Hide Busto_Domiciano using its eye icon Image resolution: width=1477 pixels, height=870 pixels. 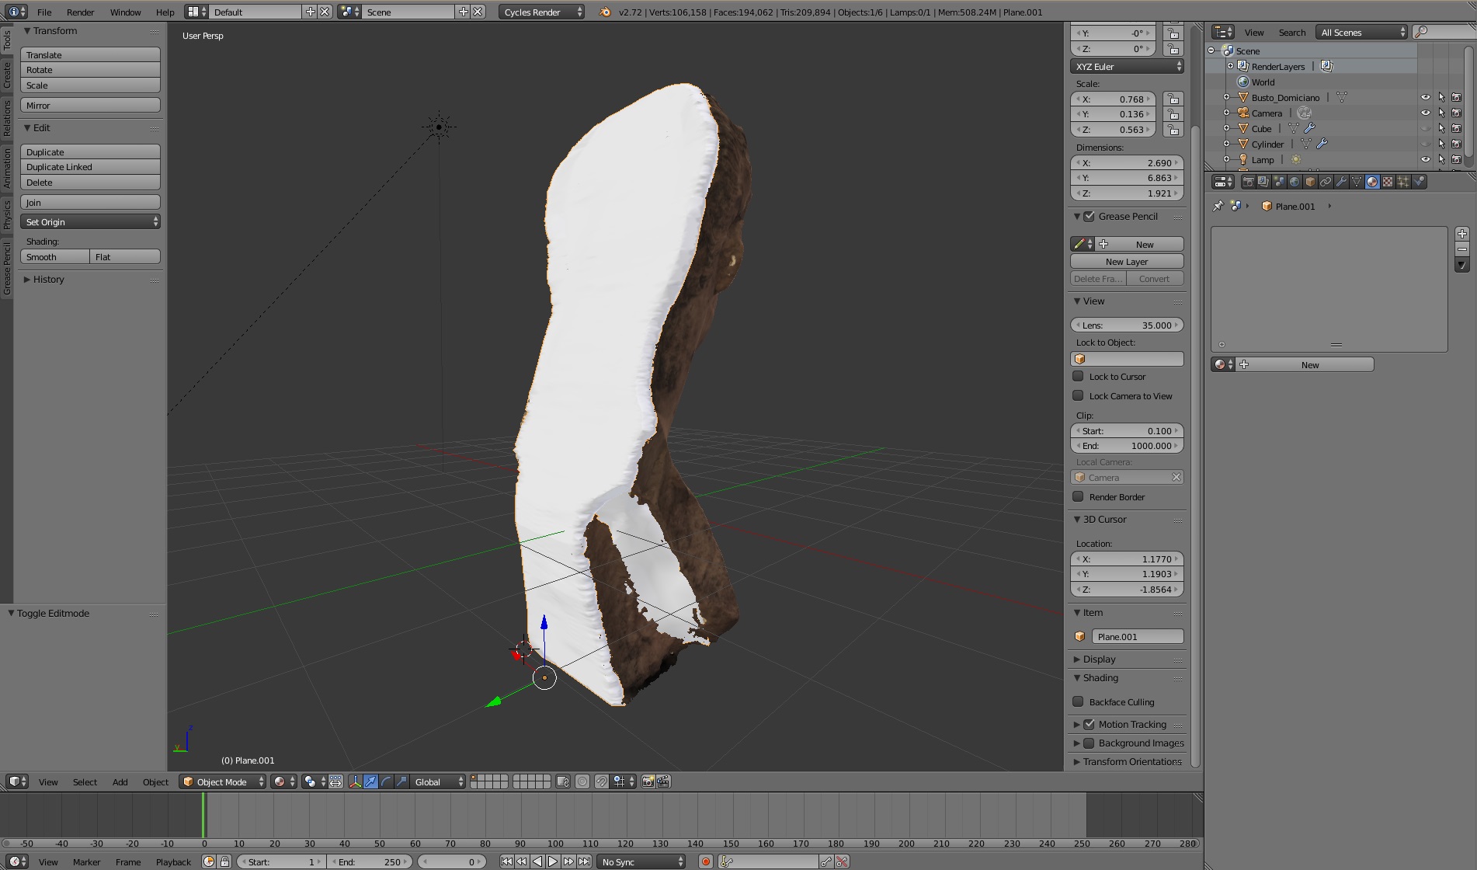click(x=1425, y=98)
